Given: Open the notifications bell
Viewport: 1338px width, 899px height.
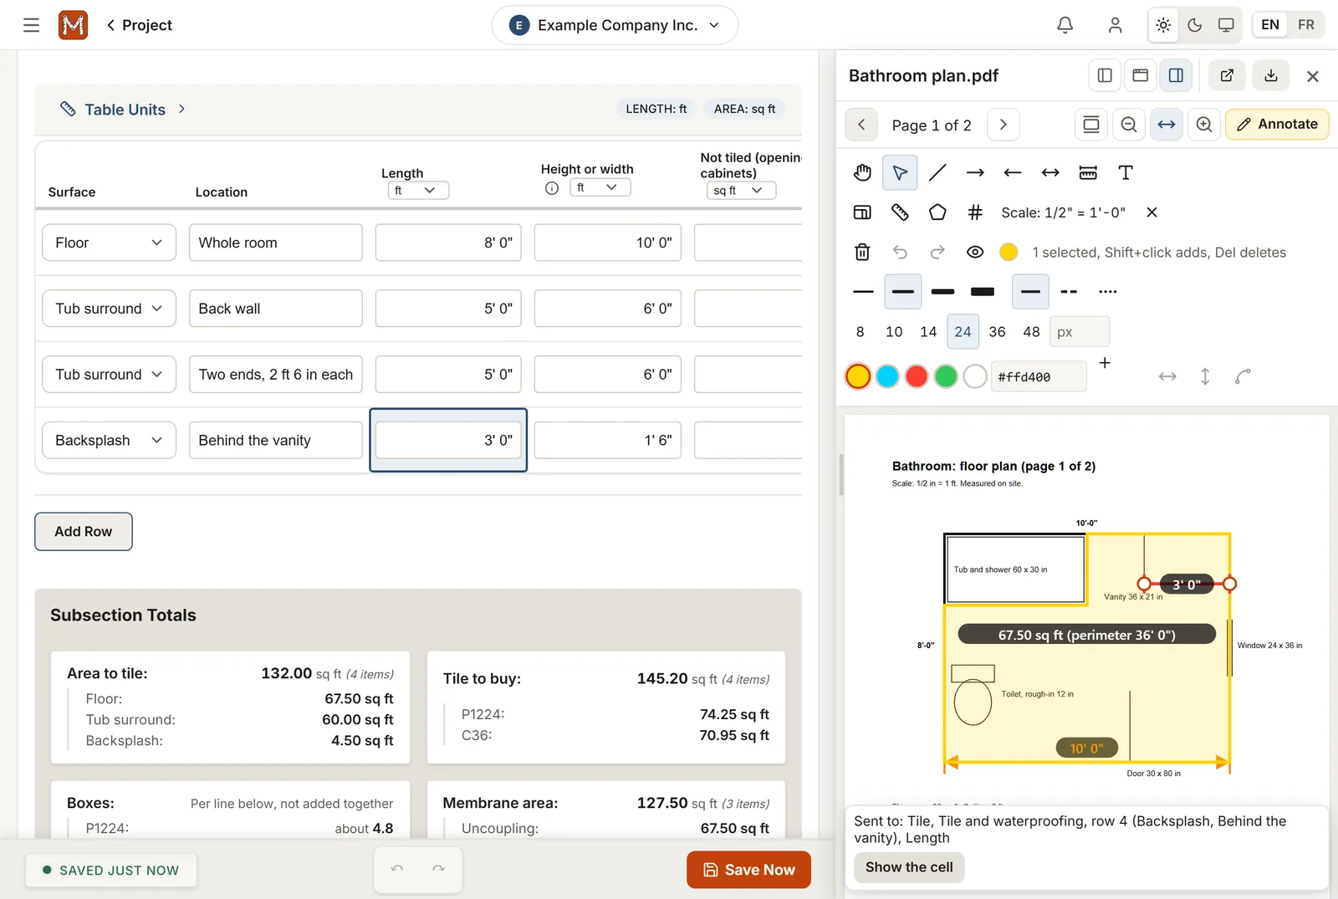Looking at the screenshot, I should click(x=1065, y=25).
